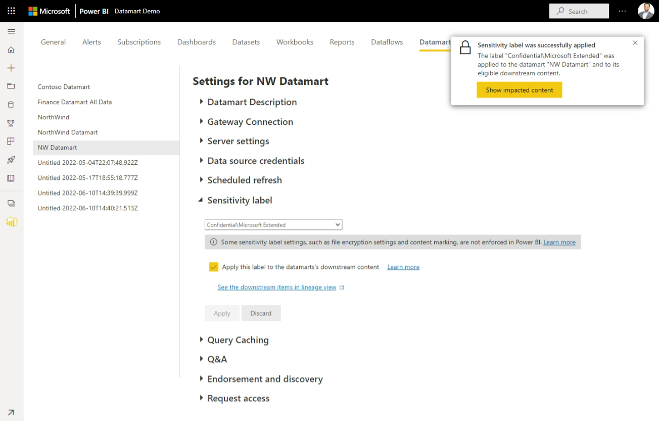The image size is (659, 421).
Task: Switch to the Dataflows tab
Action: 387,42
